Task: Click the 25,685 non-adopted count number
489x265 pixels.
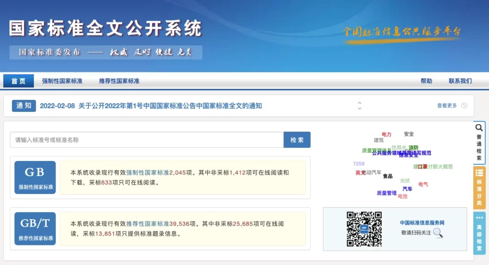Action: 243,223
